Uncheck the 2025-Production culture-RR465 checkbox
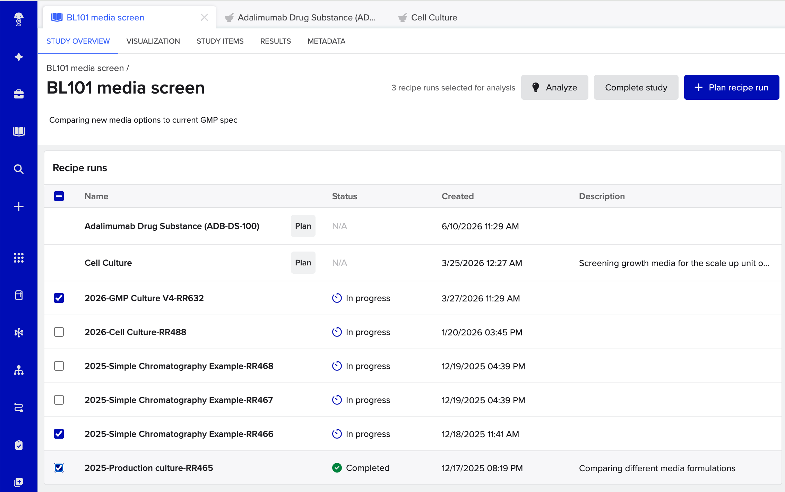 (x=59, y=468)
